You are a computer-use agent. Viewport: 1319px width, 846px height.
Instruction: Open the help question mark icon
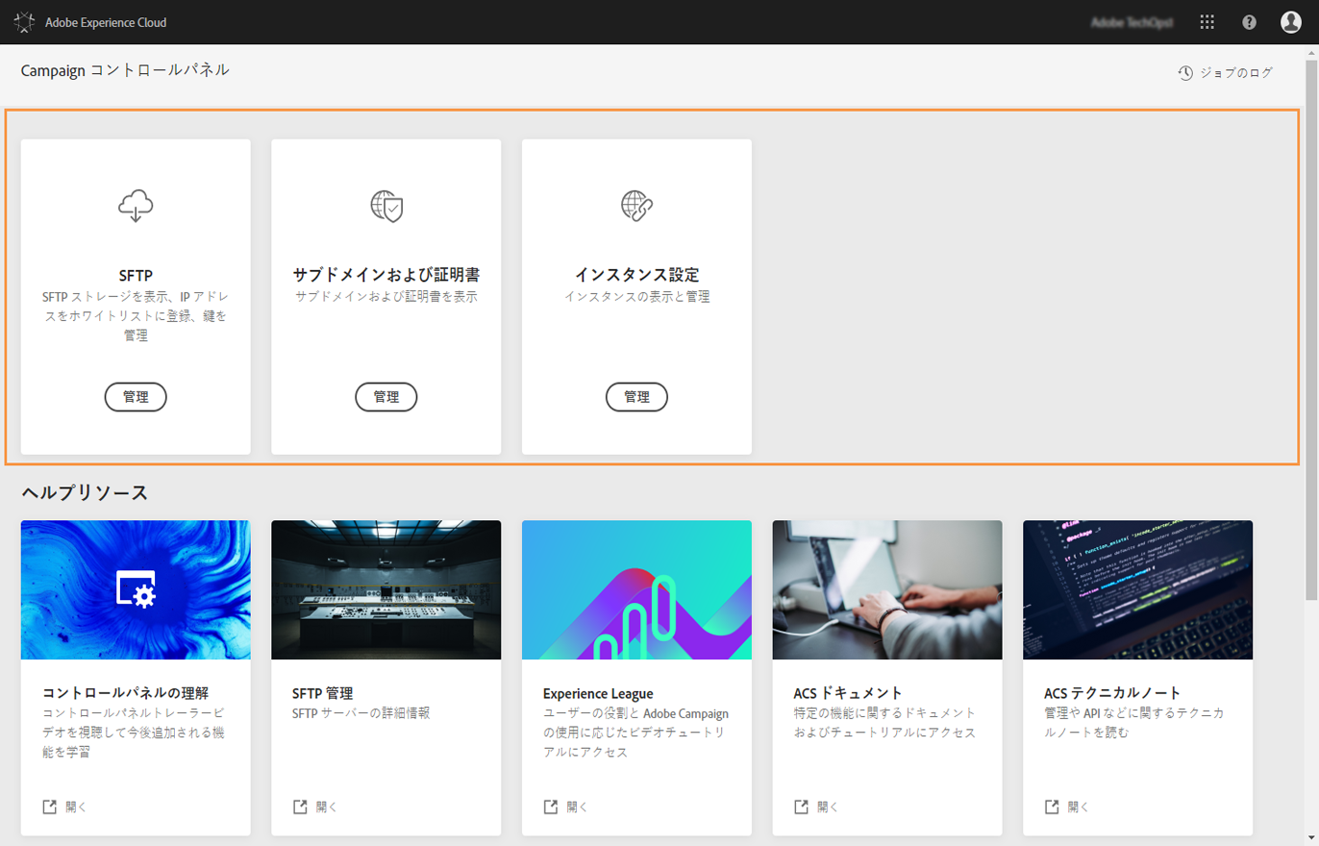[x=1249, y=22]
